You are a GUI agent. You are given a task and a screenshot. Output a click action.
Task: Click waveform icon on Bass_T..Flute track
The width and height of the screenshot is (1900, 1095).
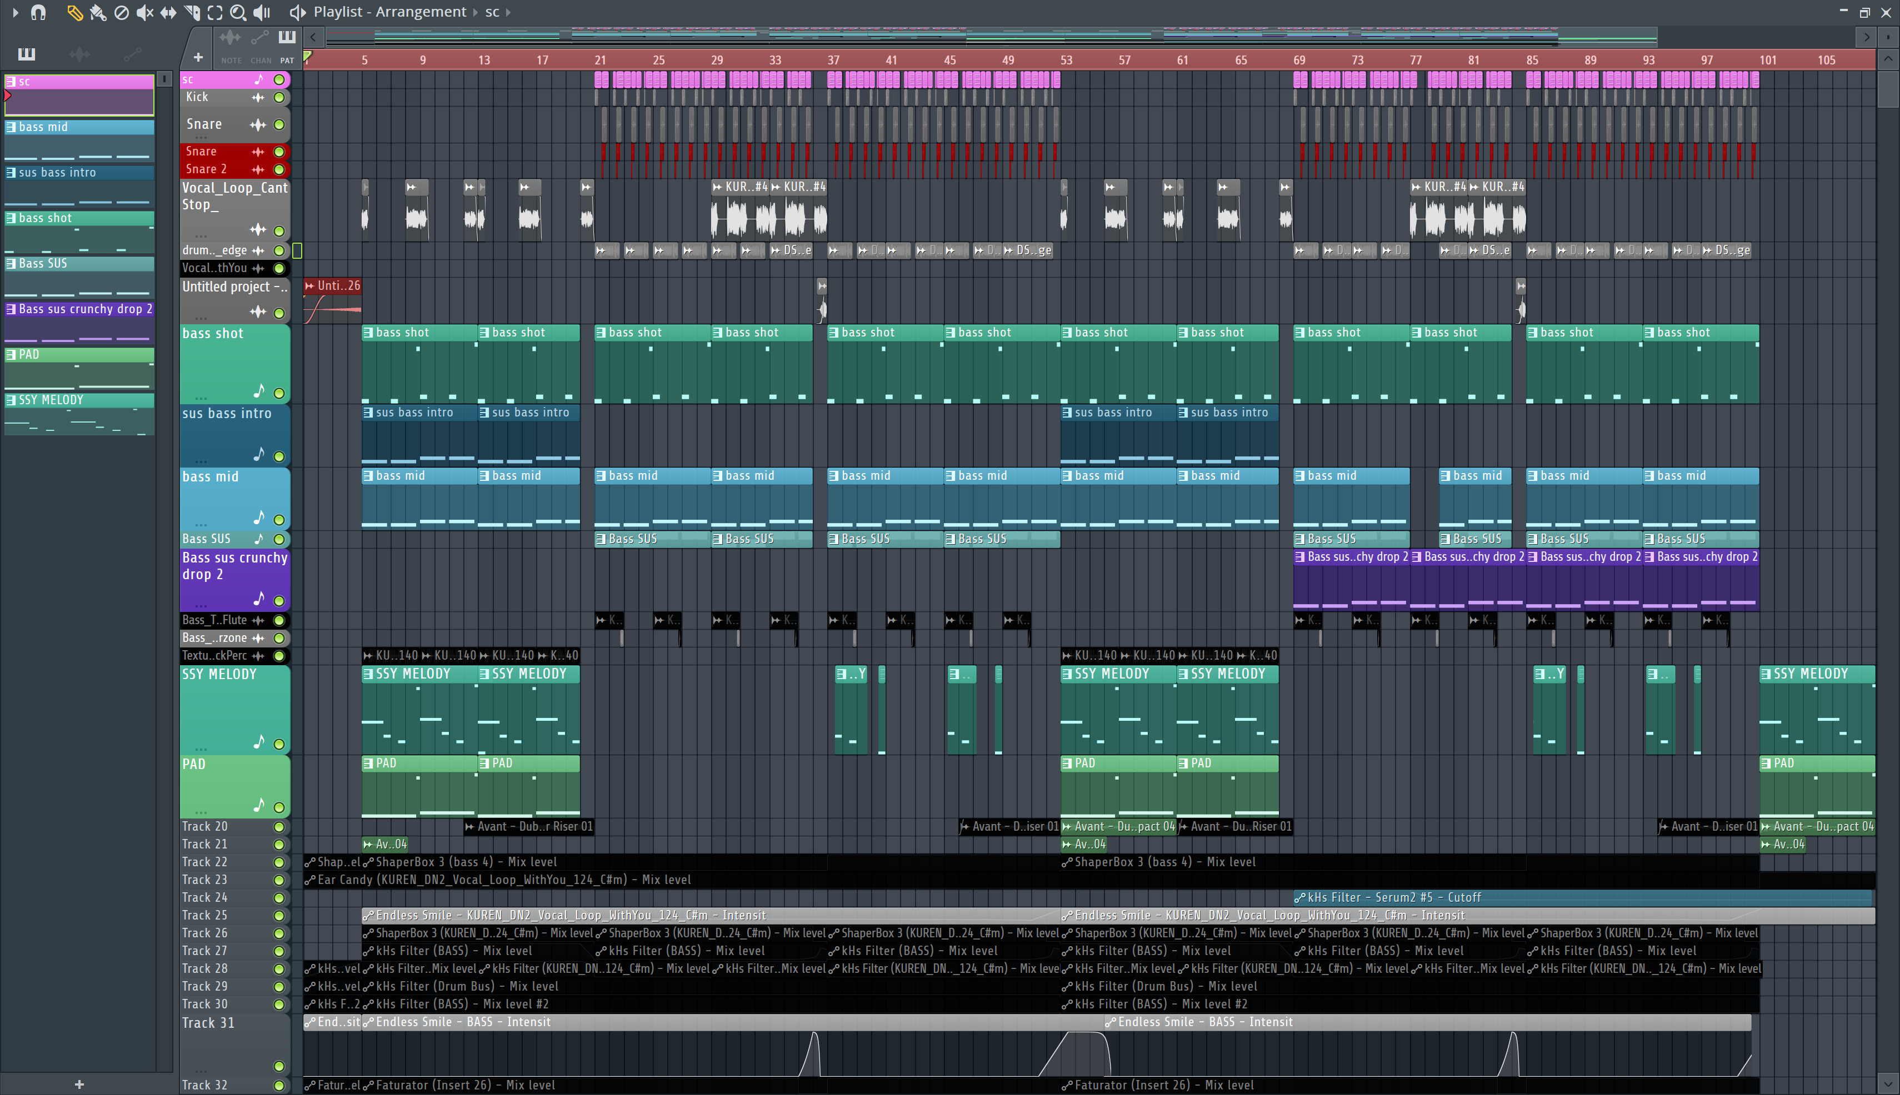click(258, 620)
